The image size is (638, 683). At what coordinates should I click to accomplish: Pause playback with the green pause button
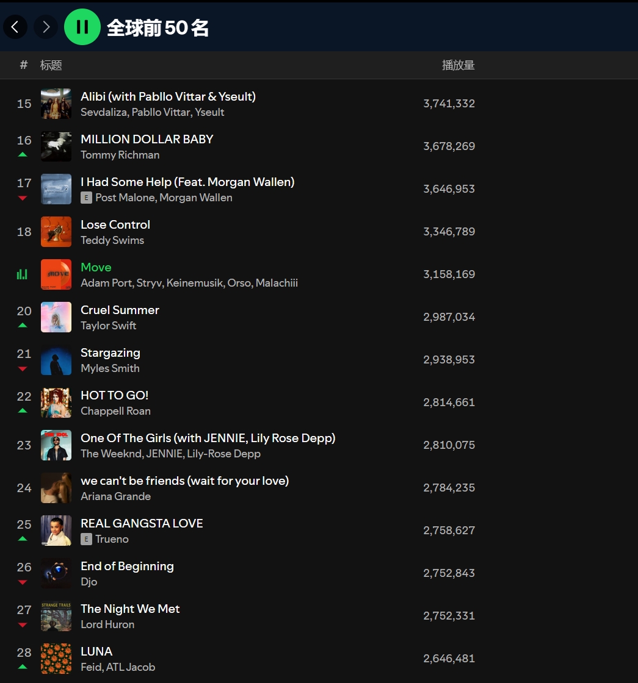tap(82, 27)
